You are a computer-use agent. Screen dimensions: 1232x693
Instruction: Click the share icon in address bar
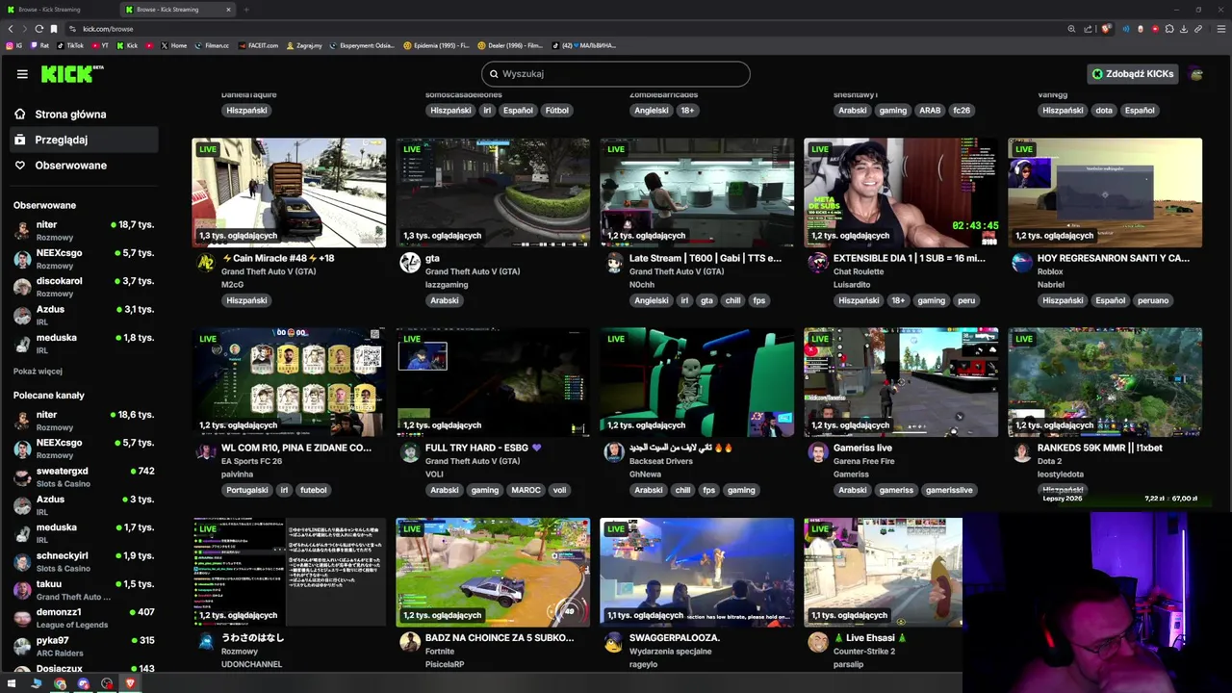tap(1087, 29)
